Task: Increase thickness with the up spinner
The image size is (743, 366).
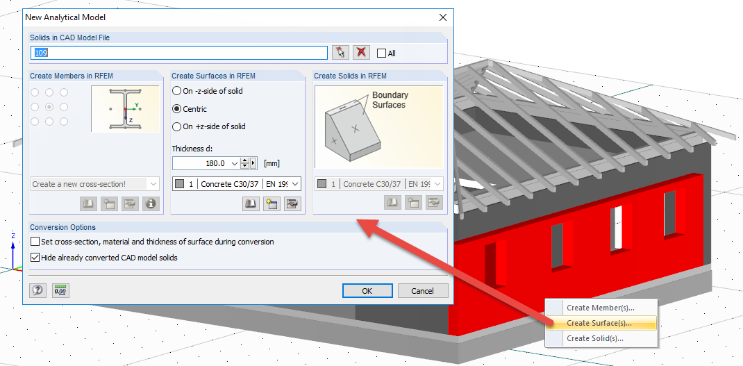Action: tap(245, 160)
